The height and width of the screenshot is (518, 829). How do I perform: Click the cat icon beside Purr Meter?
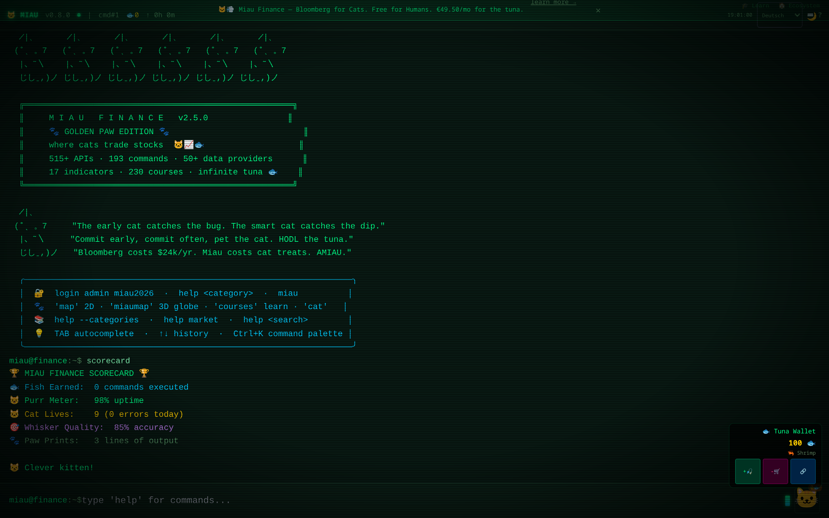pos(14,400)
